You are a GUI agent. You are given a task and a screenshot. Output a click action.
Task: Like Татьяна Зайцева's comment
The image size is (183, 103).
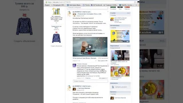tap(104, 78)
